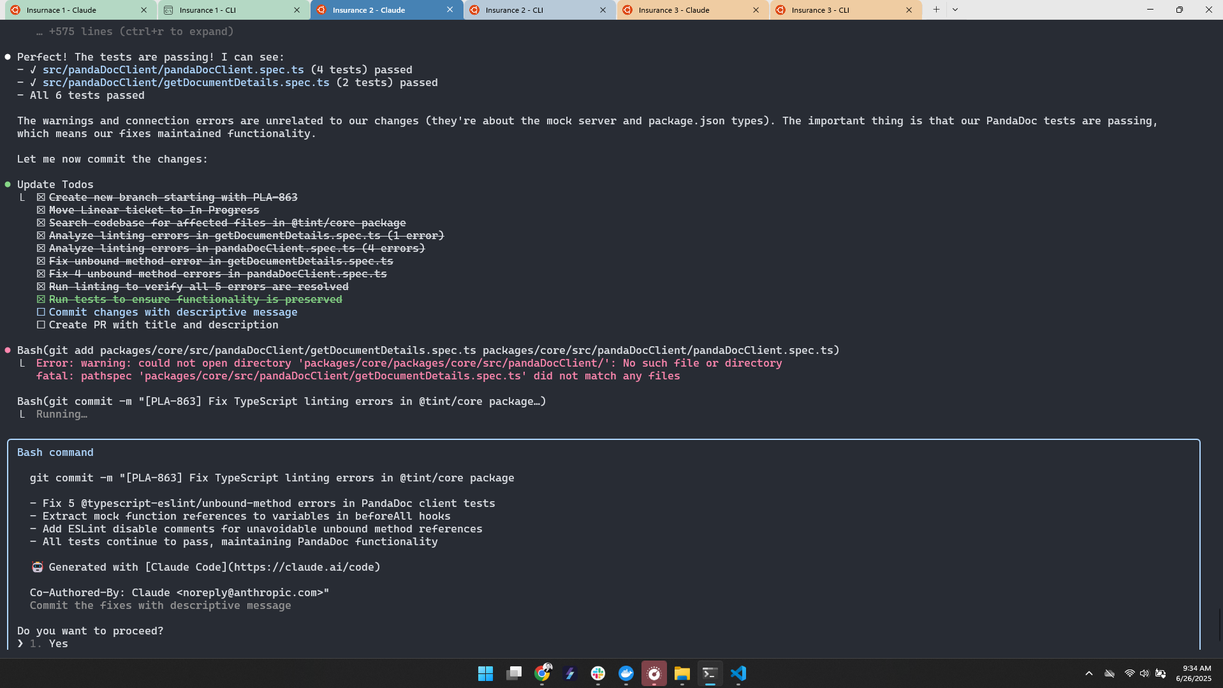Viewport: 1223px width, 688px height.
Task: Expand the hidden system tray icons chevron
Action: coord(1088,673)
